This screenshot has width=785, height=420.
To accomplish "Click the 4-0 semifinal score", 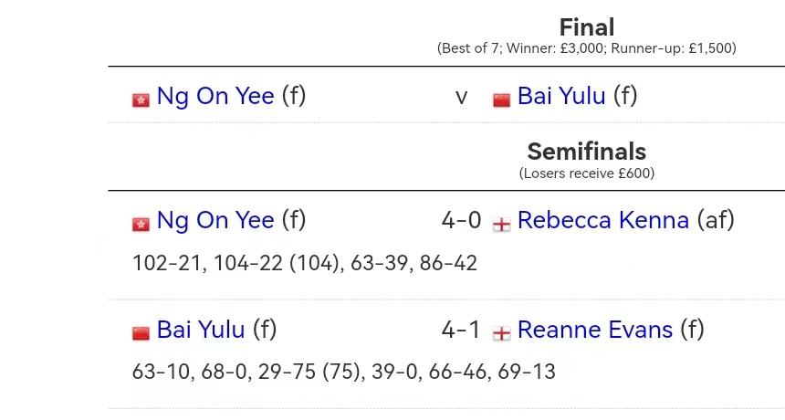I will point(461,220).
